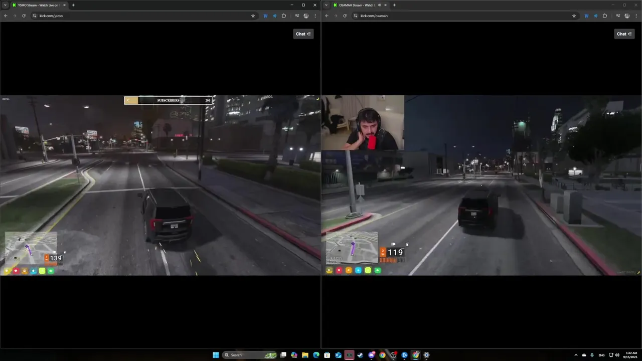Screen dimensions: 642x361
Task: Open media control icon in YSMO window
Action: 297,16
